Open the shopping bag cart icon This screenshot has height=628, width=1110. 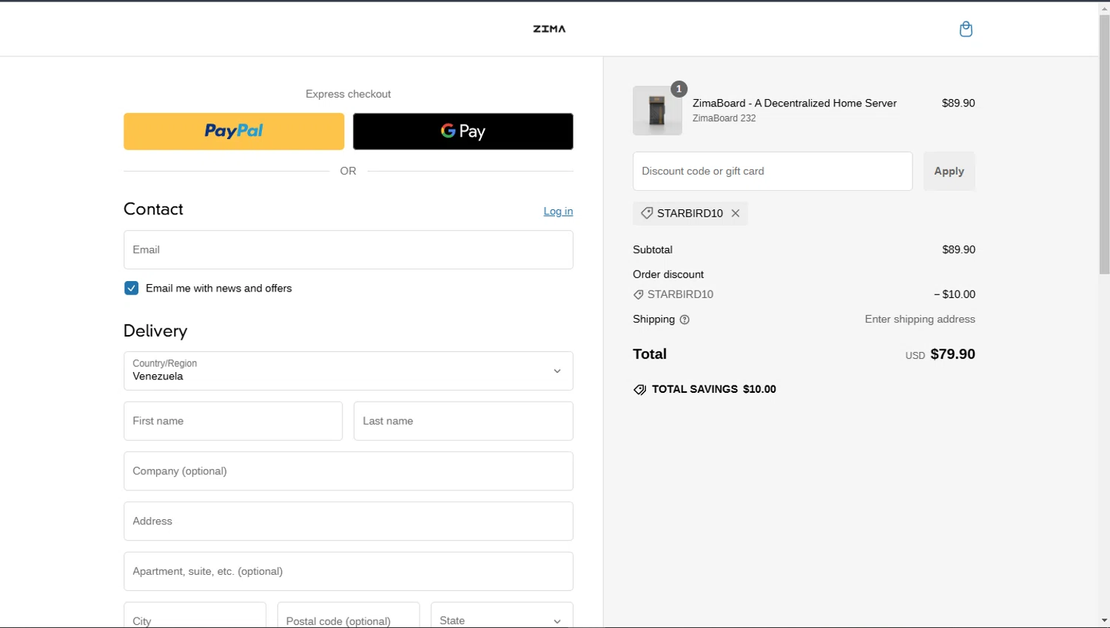coord(966,29)
